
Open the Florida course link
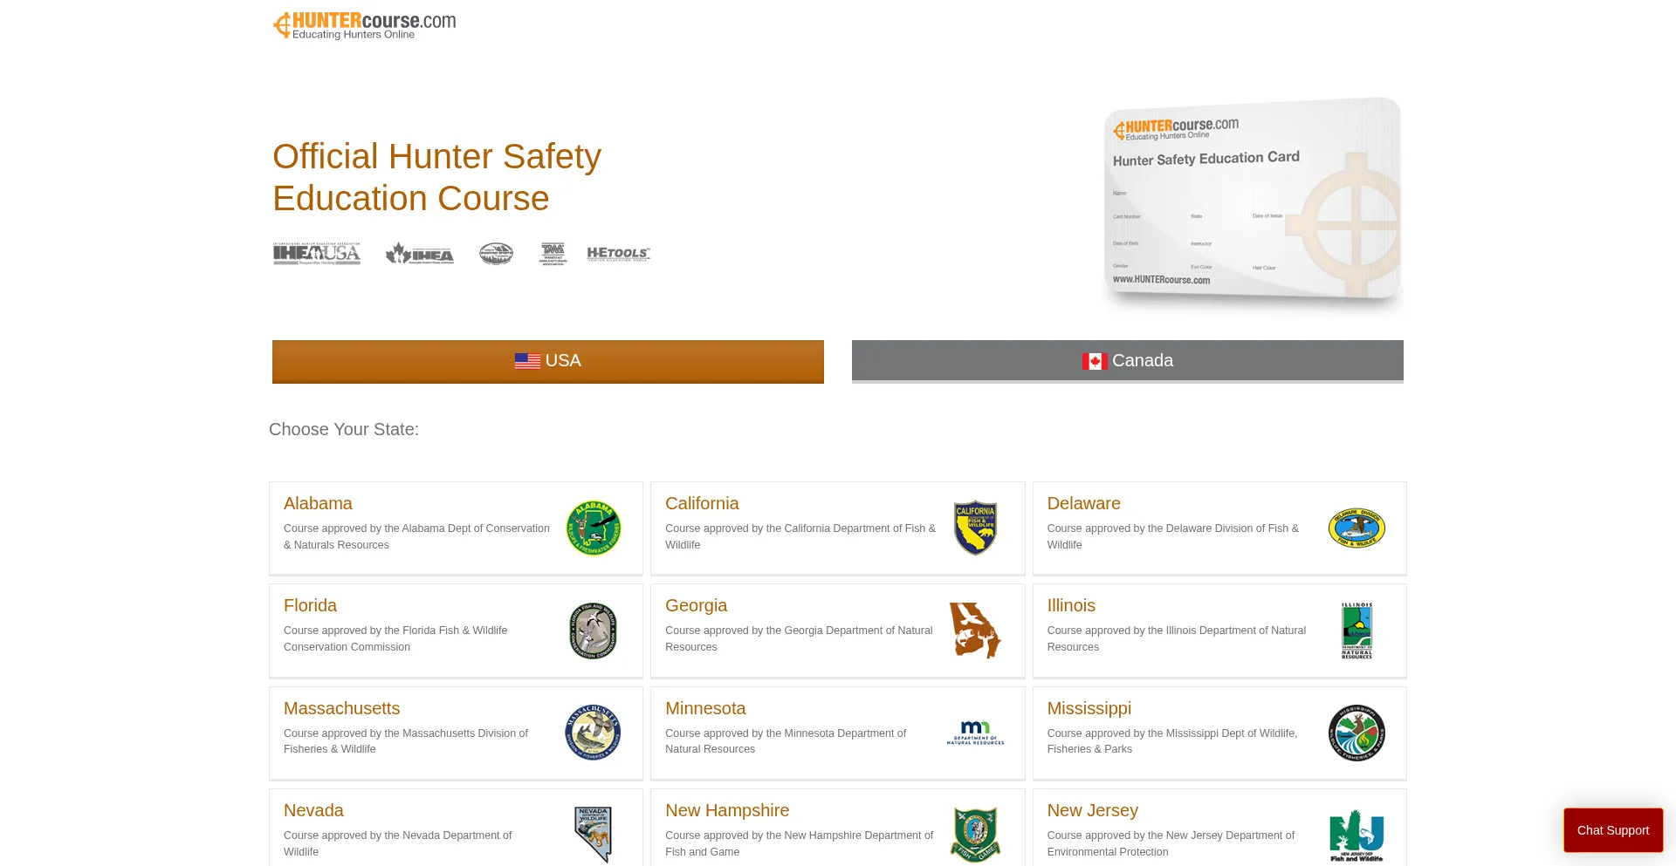(310, 605)
